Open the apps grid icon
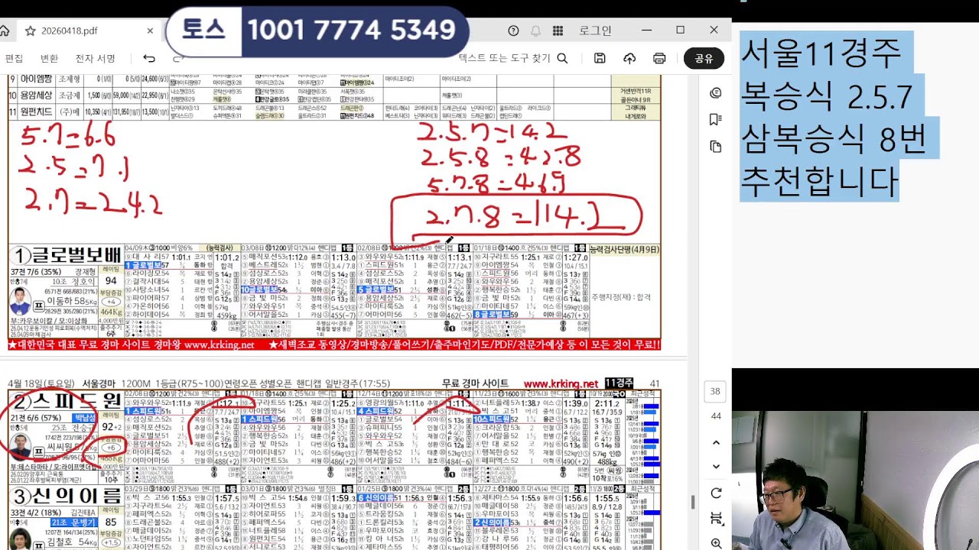The height and width of the screenshot is (550, 979). click(558, 31)
